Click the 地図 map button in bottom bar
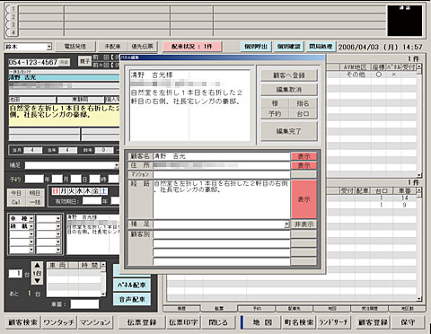 click(x=262, y=322)
